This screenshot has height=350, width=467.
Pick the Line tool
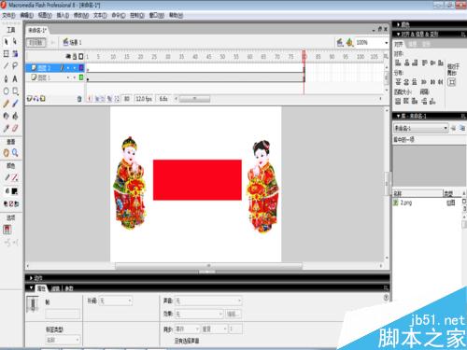(x=6, y=66)
